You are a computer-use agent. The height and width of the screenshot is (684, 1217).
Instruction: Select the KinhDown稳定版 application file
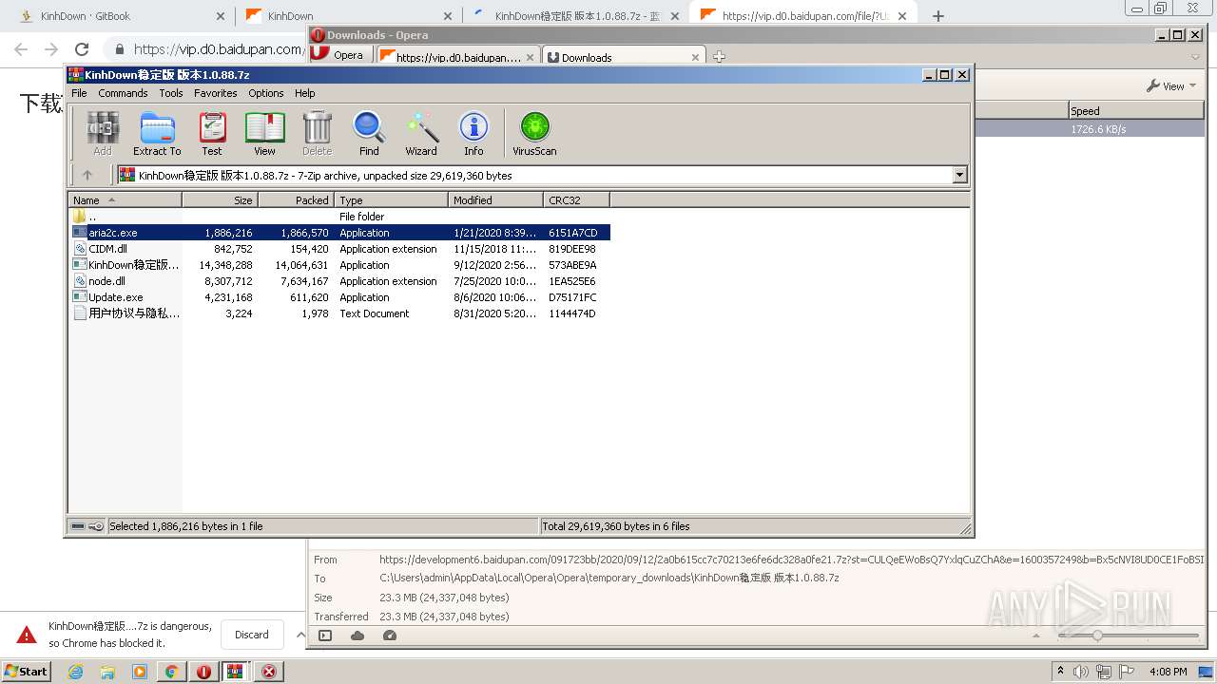coord(339,265)
